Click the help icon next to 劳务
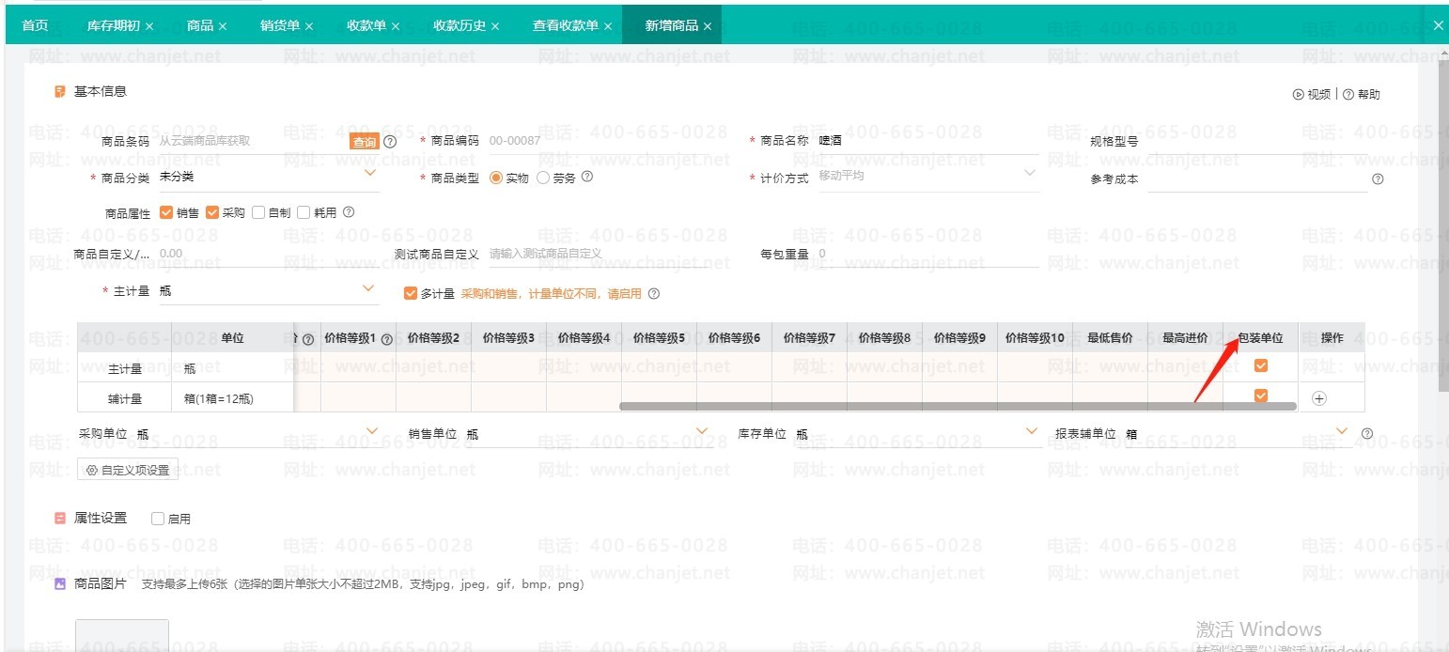Viewport: 1449px width, 652px height. [587, 177]
